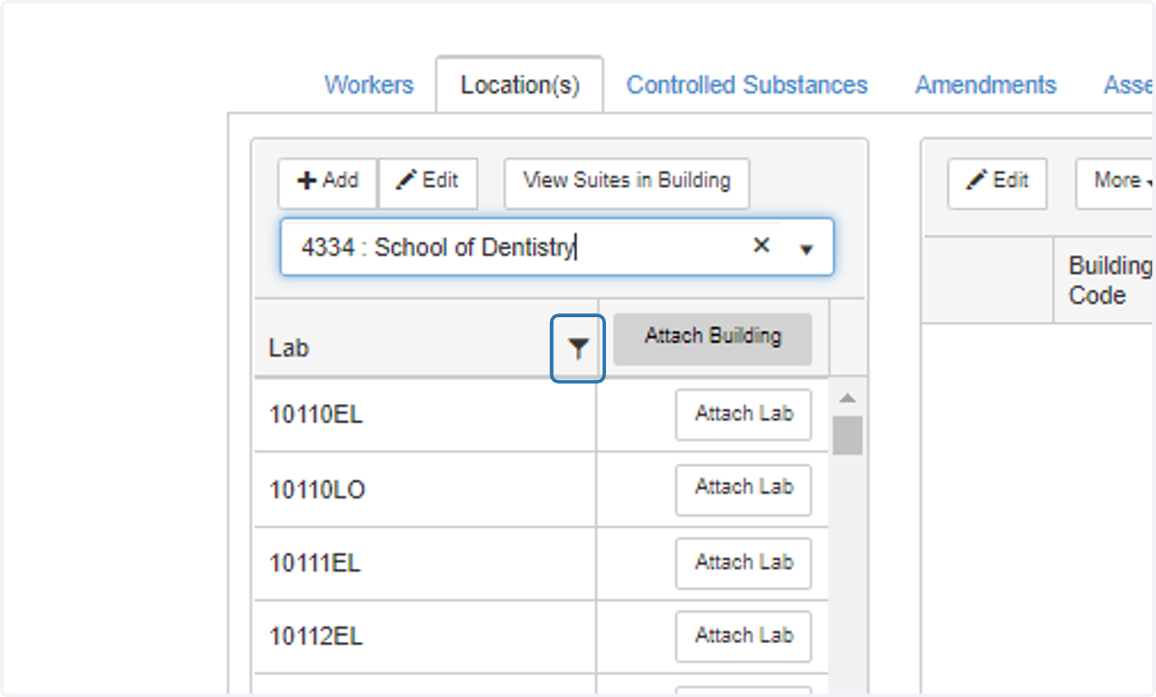Click Edit button beside the More button
The height and width of the screenshot is (697, 1156).
point(997,183)
